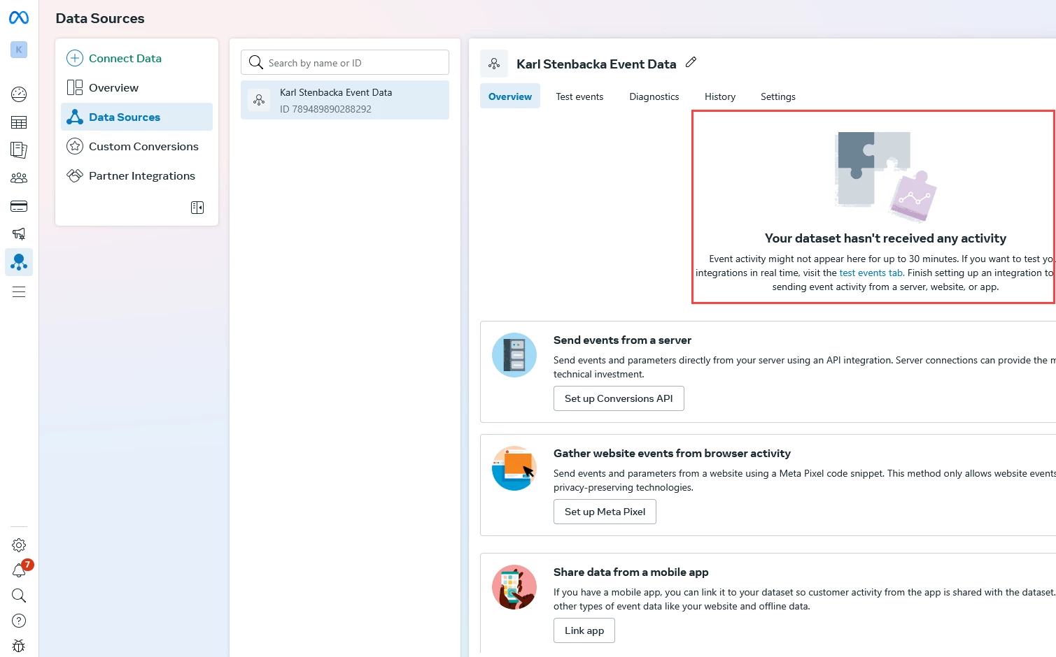The width and height of the screenshot is (1056, 657).
Task: Open Connect Data
Action: coord(136,58)
